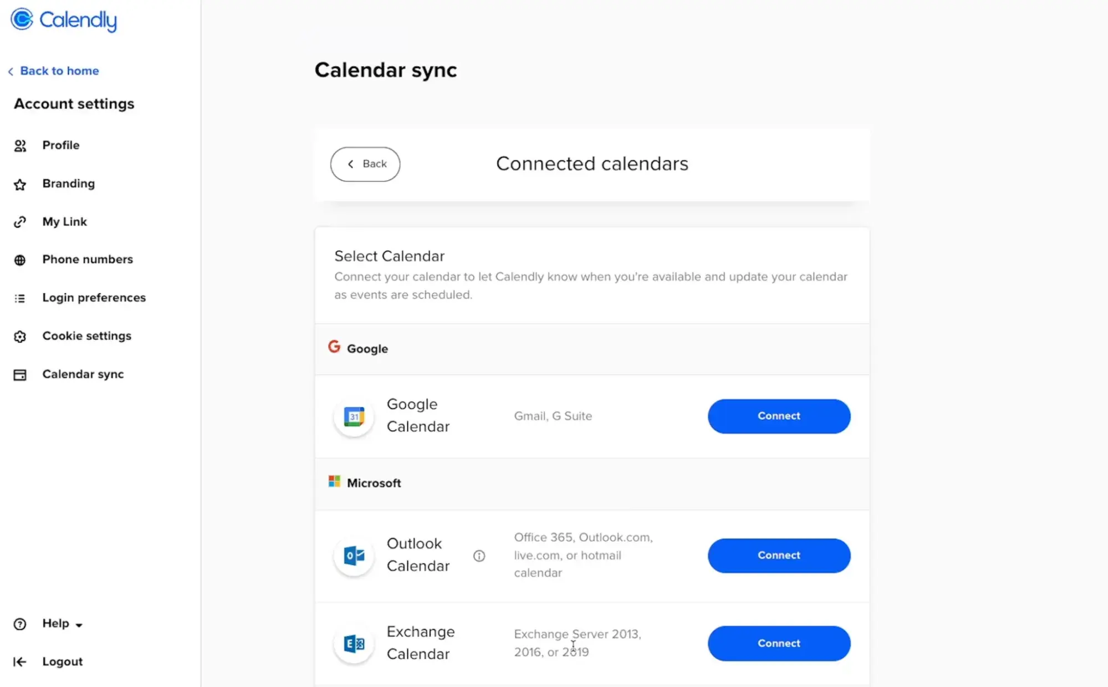Click the Calendar sync sidebar icon

(x=21, y=374)
